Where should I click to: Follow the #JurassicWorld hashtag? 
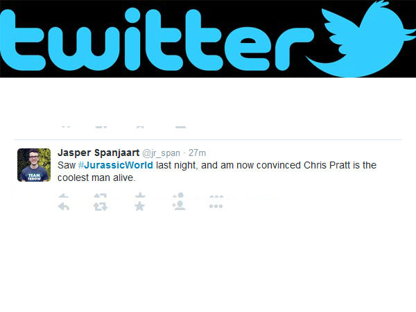[116, 165]
